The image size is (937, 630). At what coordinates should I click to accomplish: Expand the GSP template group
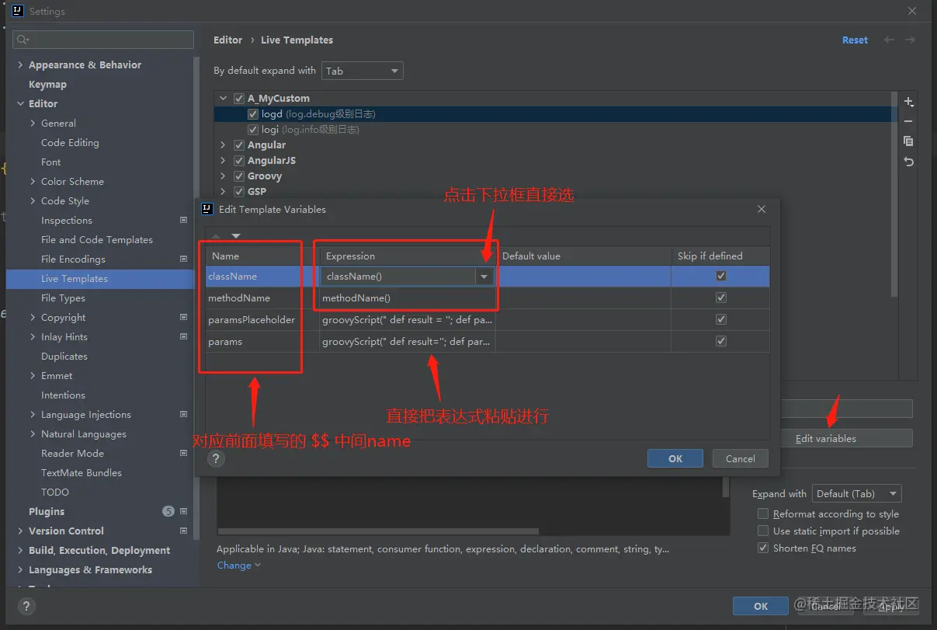[223, 192]
